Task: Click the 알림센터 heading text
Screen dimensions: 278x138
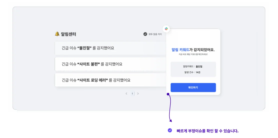Action: 68,34
